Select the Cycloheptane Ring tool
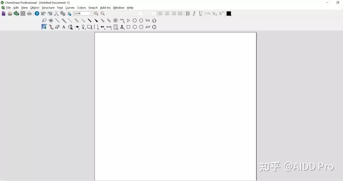 coord(141,21)
